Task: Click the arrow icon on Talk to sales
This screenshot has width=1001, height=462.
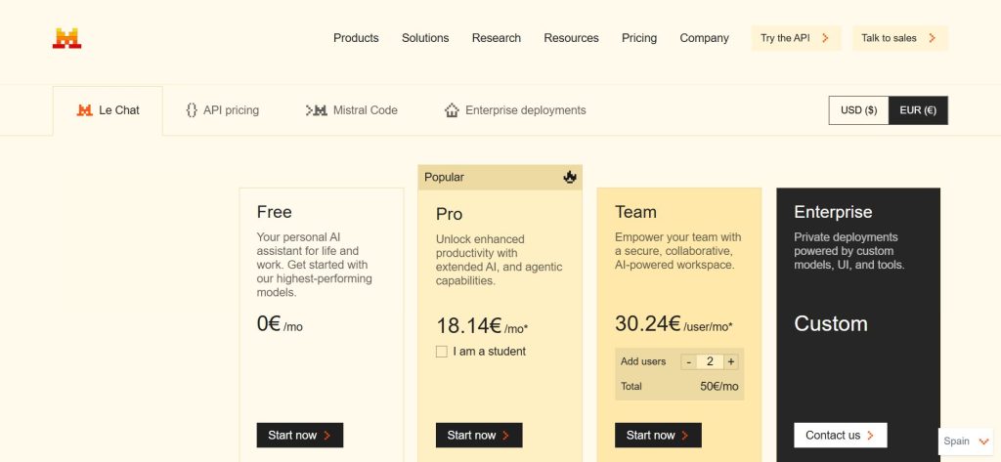Action: (932, 38)
